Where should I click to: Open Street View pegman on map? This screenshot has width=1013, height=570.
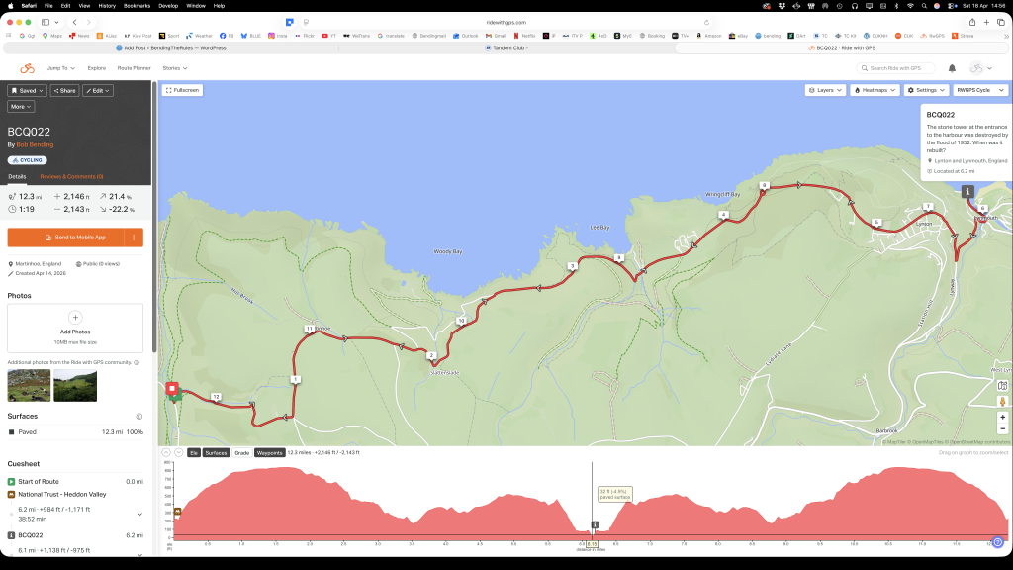1003,402
